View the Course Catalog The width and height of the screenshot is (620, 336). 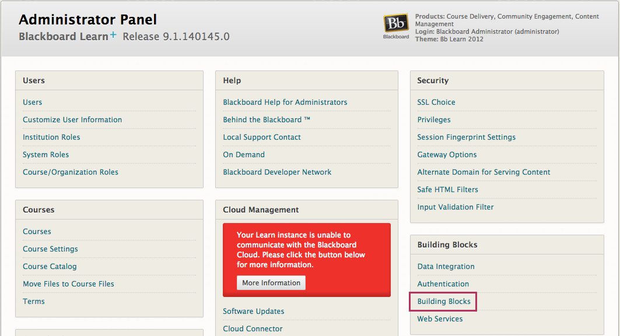pyautogui.click(x=50, y=267)
